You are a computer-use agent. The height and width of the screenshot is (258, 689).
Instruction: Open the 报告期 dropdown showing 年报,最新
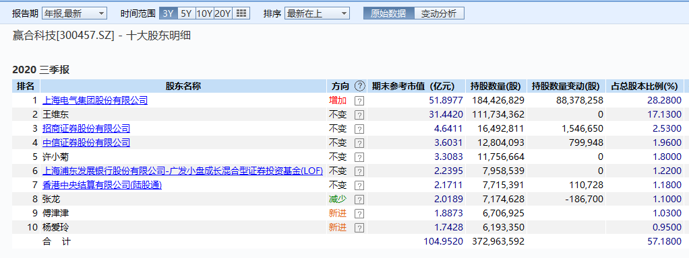tap(74, 13)
